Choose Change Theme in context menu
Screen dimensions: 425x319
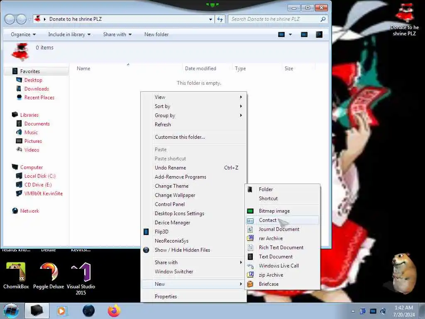pos(193,186)
